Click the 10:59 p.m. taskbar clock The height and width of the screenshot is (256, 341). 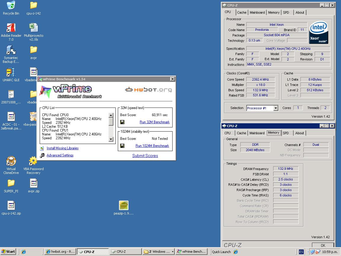(x=330, y=252)
